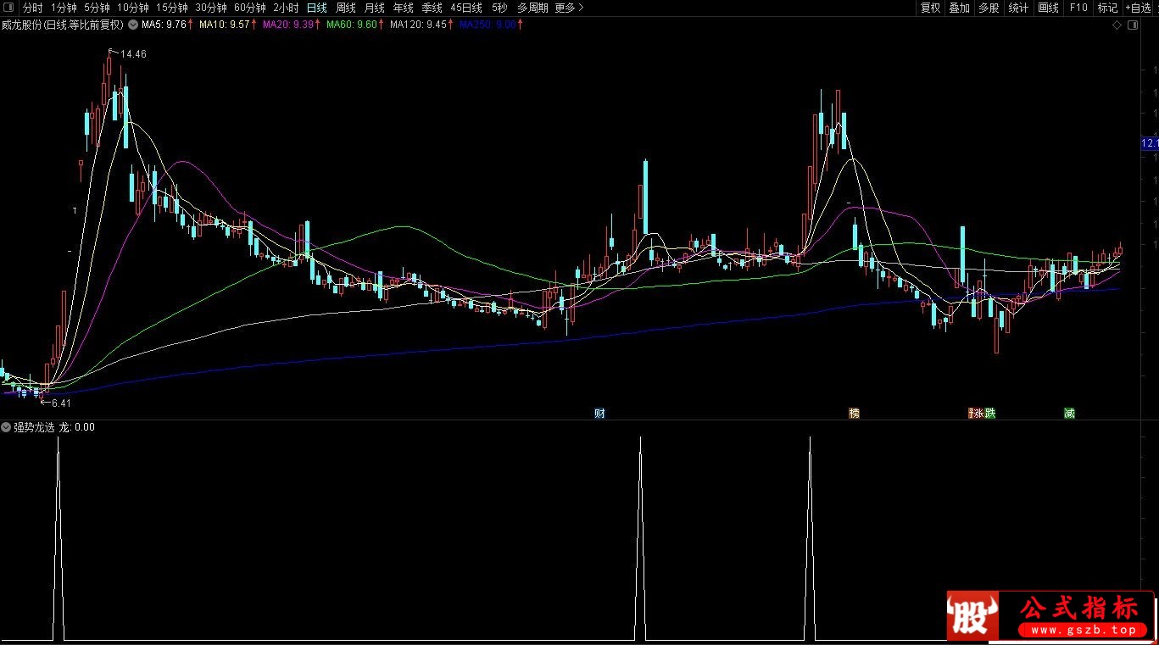Select the 45日线 period
Viewport: 1159px width, 645px height.
[466, 8]
